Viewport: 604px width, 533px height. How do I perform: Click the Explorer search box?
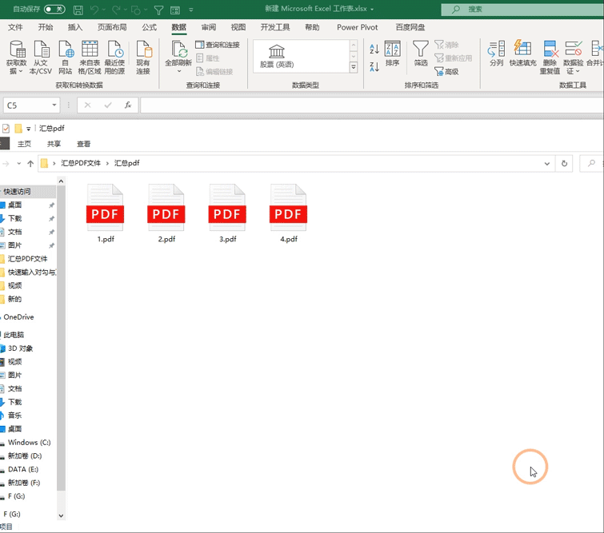(592, 164)
